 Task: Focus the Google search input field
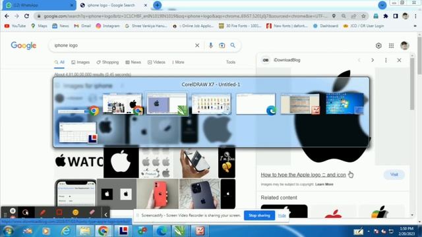123,45
